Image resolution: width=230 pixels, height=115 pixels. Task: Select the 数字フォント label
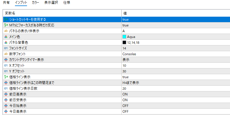pos(17,54)
